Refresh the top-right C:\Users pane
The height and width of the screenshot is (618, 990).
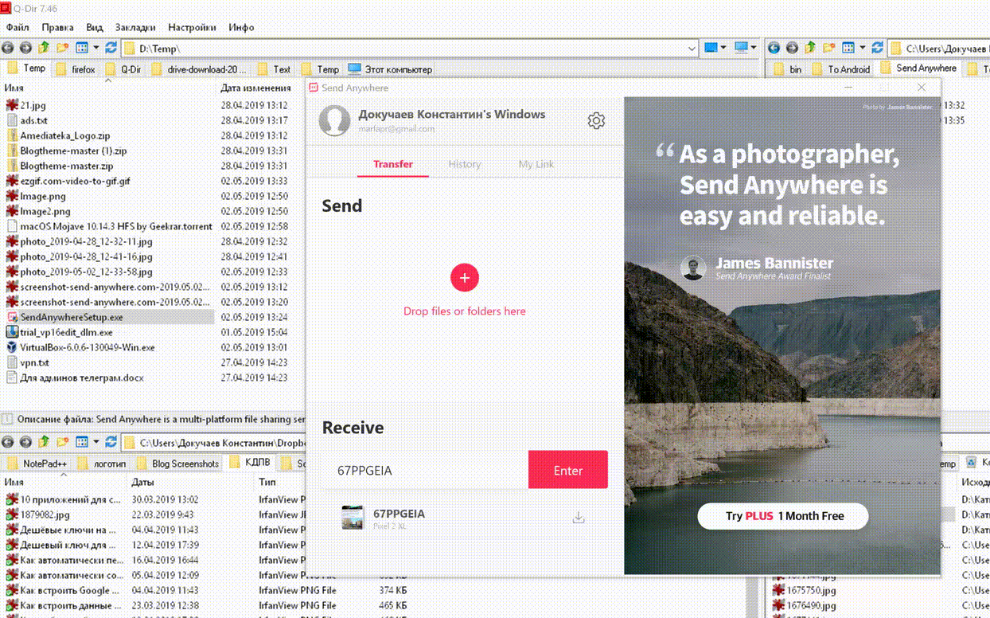point(877,49)
